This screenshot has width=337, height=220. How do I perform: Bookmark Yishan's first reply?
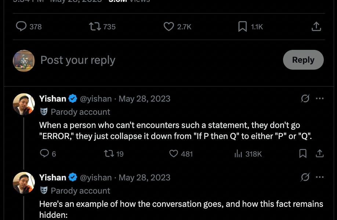tap(303, 154)
